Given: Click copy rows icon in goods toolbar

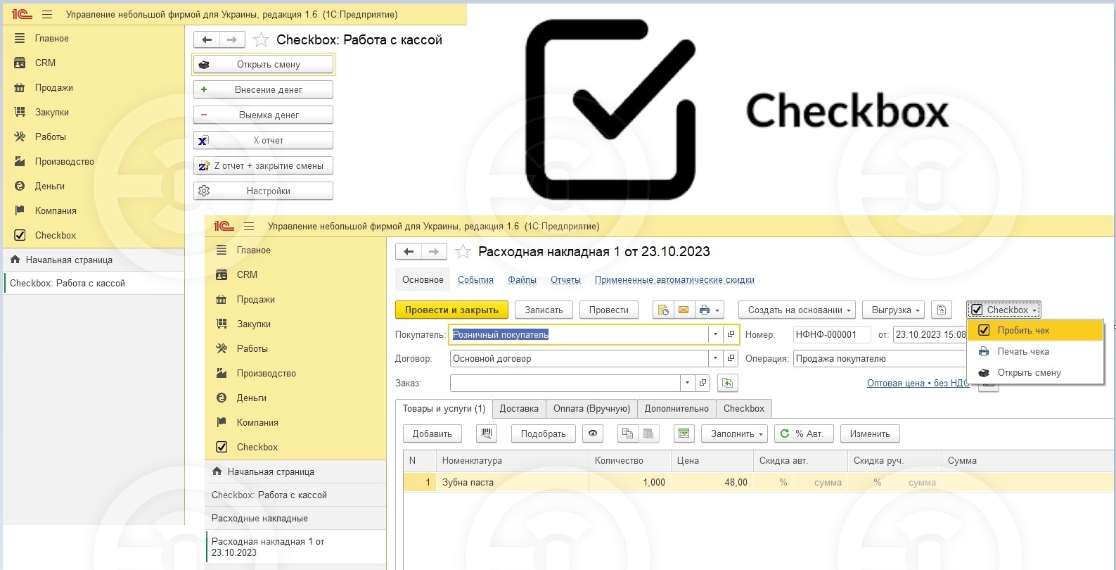Looking at the screenshot, I should [x=627, y=433].
